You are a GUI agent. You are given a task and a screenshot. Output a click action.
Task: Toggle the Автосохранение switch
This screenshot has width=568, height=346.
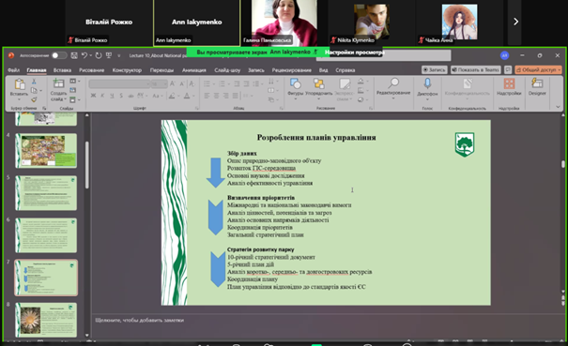coord(59,55)
